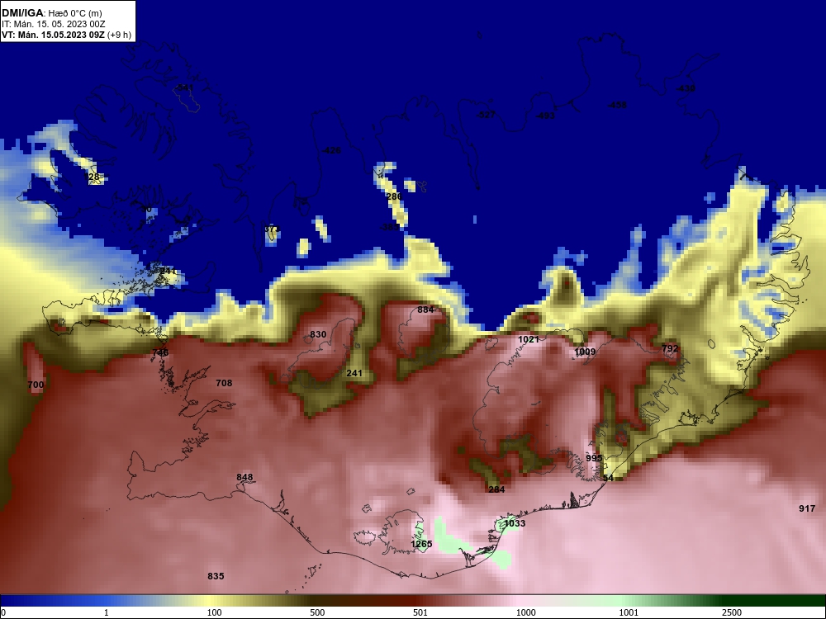Click the map value 792
The width and height of the screenshot is (826, 619).
point(670,348)
